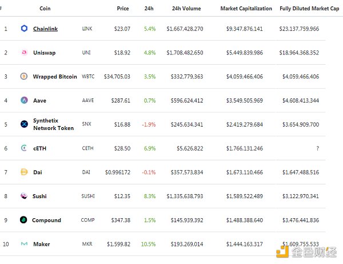Click the Compound green logo icon
This screenshot has width=343, height=264.
point(23,220)
